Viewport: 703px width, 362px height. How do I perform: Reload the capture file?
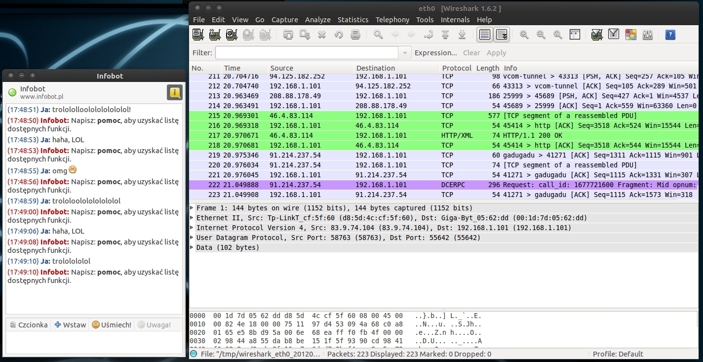tap(339, 35)
